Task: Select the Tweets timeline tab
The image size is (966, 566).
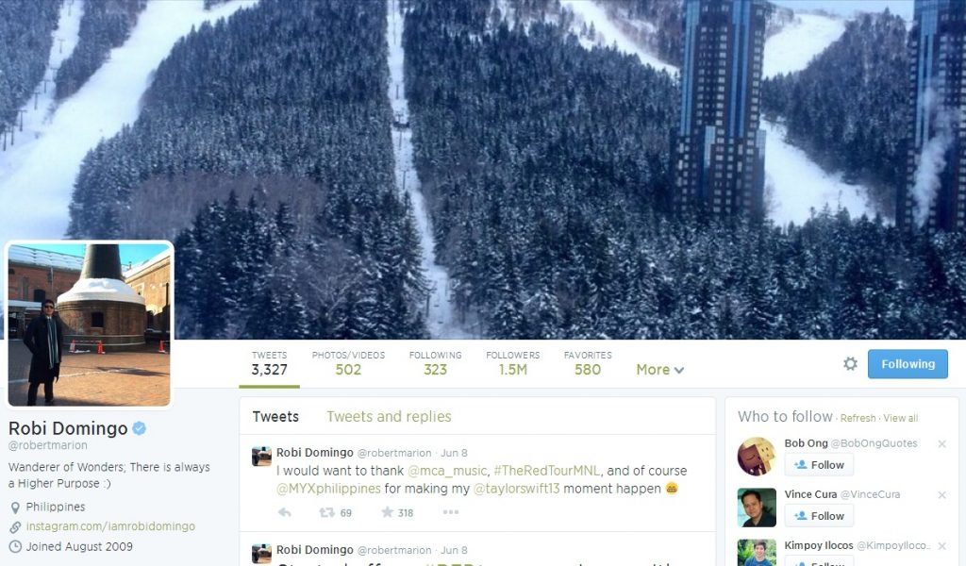Action: 275,416
